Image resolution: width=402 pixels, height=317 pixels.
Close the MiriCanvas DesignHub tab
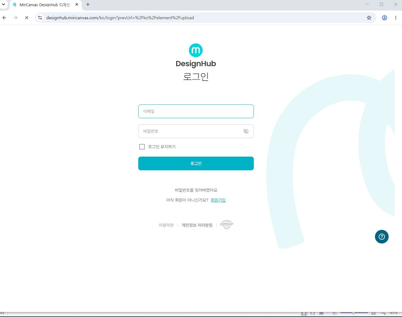point(77,4)
